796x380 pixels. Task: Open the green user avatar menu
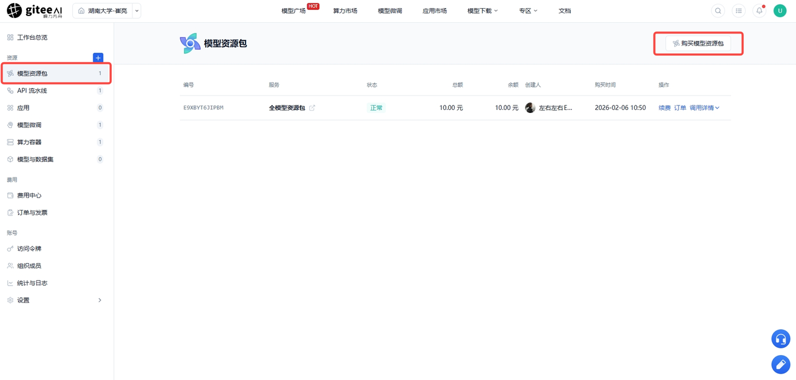pyautogui.click(x=780, y=11)
